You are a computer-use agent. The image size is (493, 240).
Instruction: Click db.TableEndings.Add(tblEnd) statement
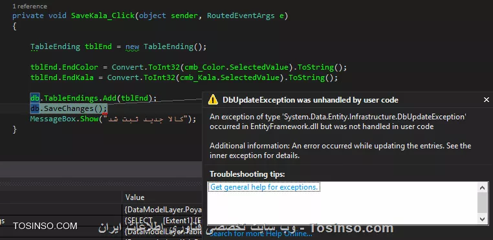[x=93, y=98]
